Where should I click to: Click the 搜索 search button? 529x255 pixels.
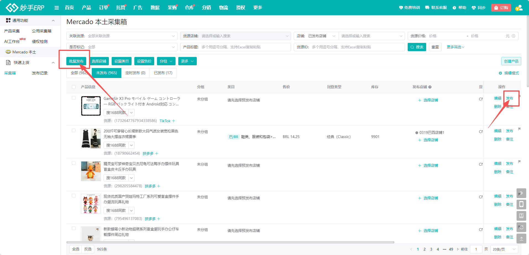coord(417,47)
